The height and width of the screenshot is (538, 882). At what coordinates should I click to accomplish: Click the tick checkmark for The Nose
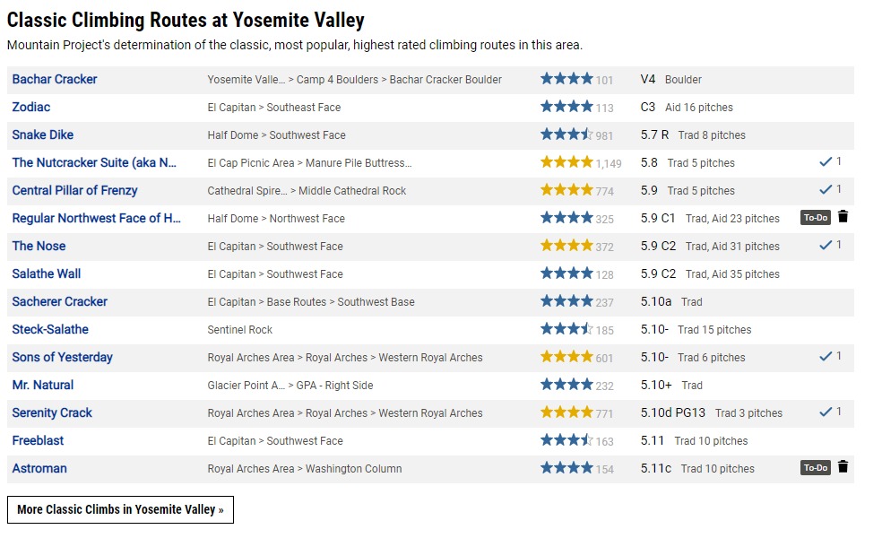click(826, 245)
